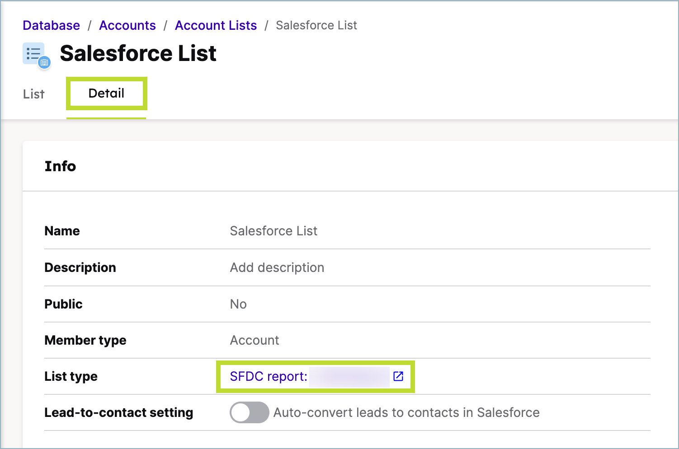Click the SFDC report link

[268, 376]
